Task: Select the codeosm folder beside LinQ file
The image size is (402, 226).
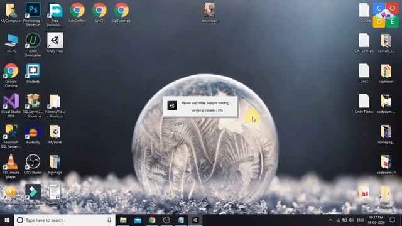Action: pos(386,73)
